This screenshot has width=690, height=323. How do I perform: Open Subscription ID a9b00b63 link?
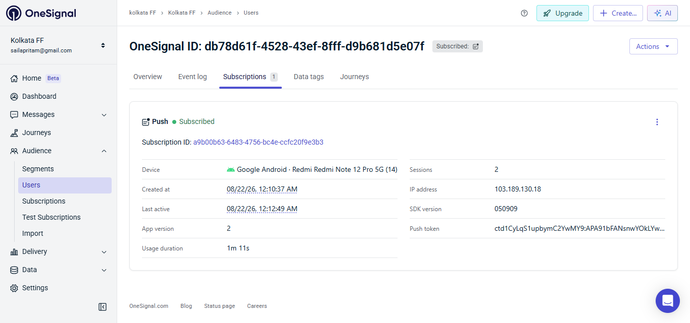coord(258,142)
